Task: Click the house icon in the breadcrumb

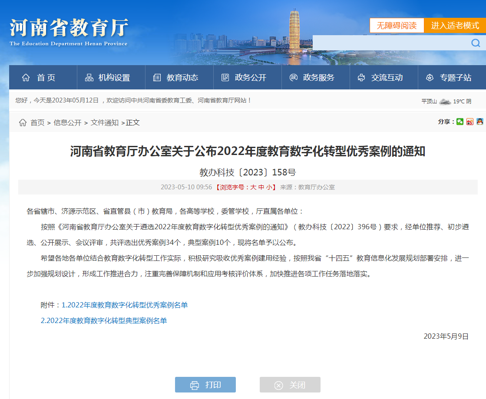Action: (x=23, y=123)
